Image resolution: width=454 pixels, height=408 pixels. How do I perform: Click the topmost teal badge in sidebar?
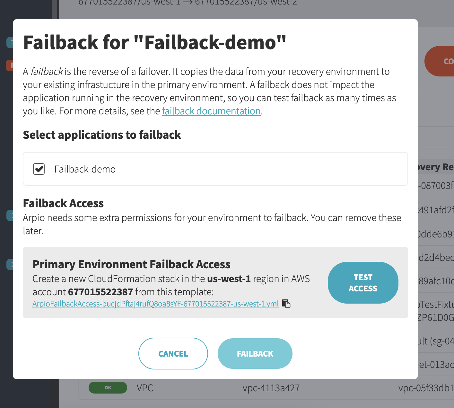[x=10, y=42]
